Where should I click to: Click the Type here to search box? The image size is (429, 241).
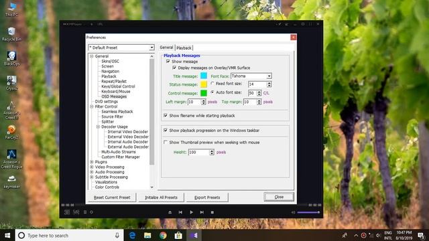pyautogui.click(x=70, y=235)
